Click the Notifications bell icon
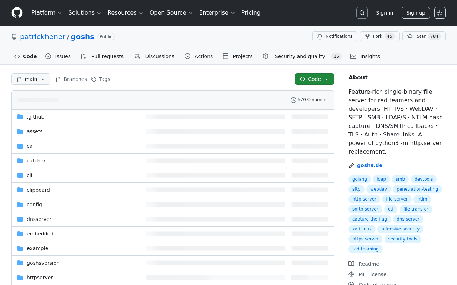457x285 pixels. 320,36
